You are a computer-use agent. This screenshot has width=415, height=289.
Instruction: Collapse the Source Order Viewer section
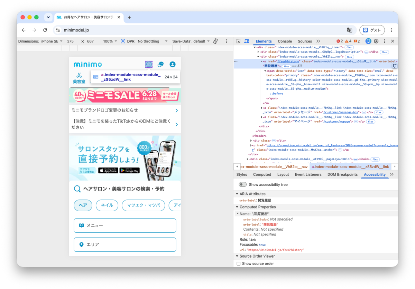(237, 256)
